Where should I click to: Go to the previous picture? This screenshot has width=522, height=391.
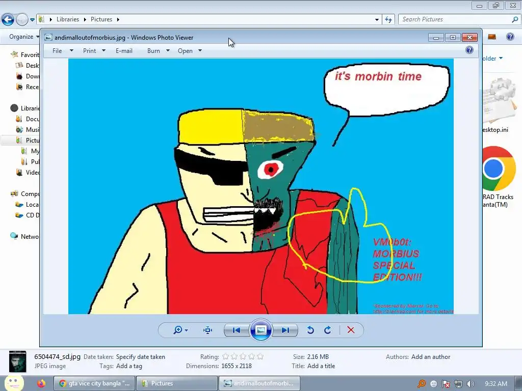coord(237,330)
